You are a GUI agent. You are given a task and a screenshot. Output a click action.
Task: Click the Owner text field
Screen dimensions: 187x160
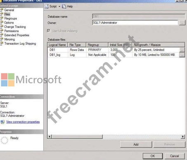coord(135,23)
